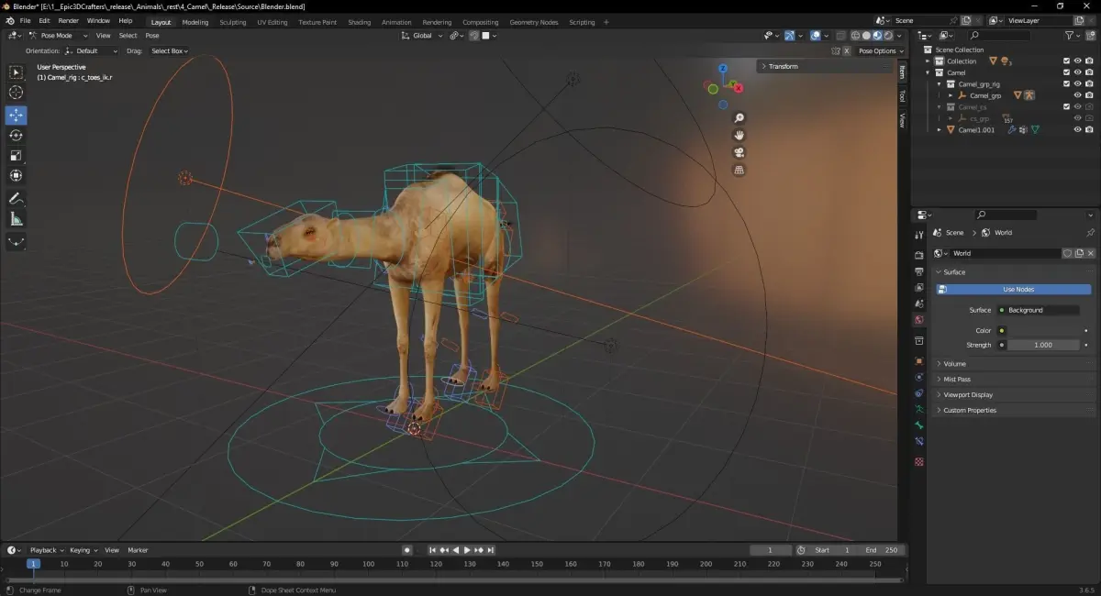Expand the Camel1.001 tree row
Image resolution: width=1101 pixels, height=596 pixels.
click(939, 130)
